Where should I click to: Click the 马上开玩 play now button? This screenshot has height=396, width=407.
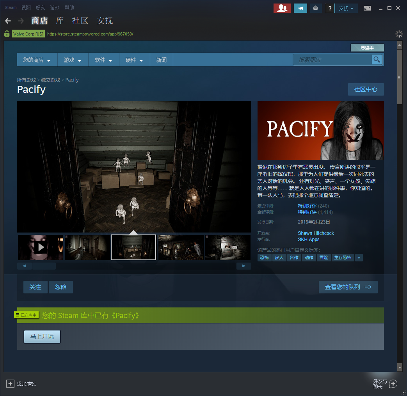pyautogui.click(x=42, y=337)
